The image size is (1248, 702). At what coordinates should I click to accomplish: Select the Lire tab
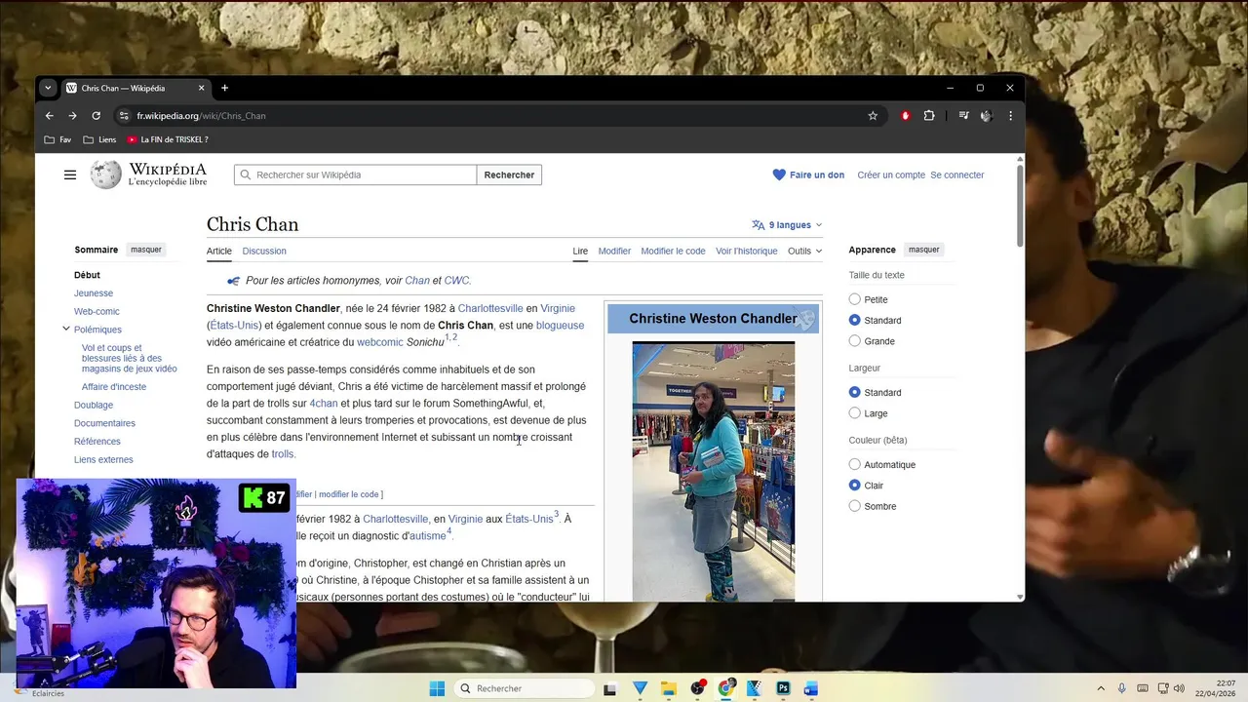pyautogui.click(x=580, y=251)
